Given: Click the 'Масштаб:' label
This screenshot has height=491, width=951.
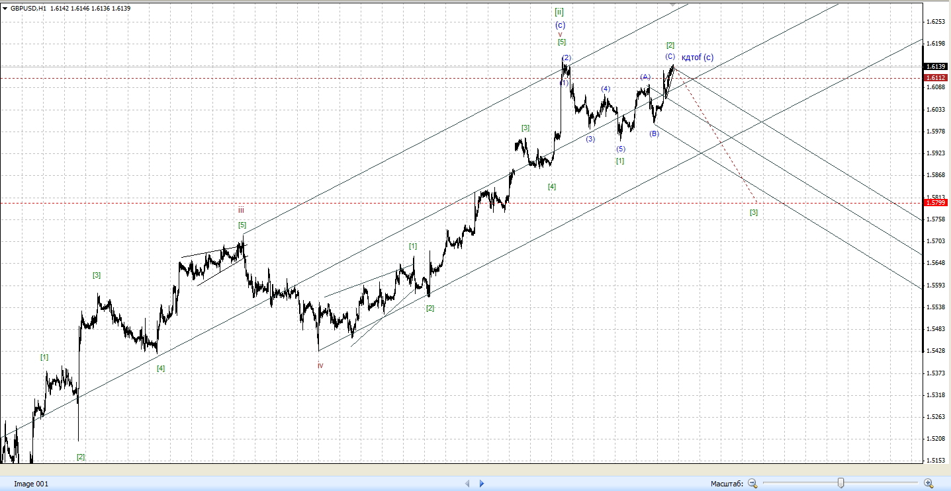Looking at the screenshot, I should coord(727,484).
